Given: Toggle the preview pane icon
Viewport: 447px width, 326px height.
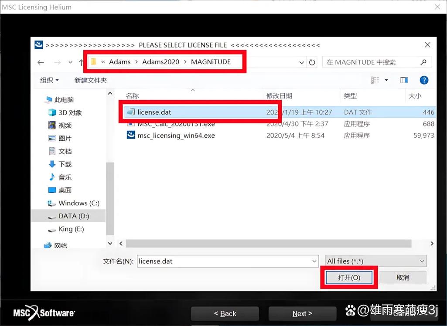Looking at the screenshot, I should [x=404, y=80].
